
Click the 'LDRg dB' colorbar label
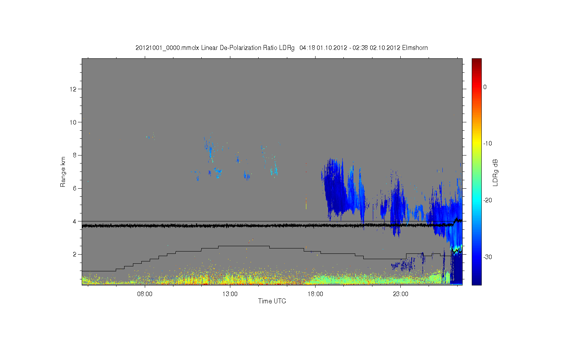pos(495,172)
